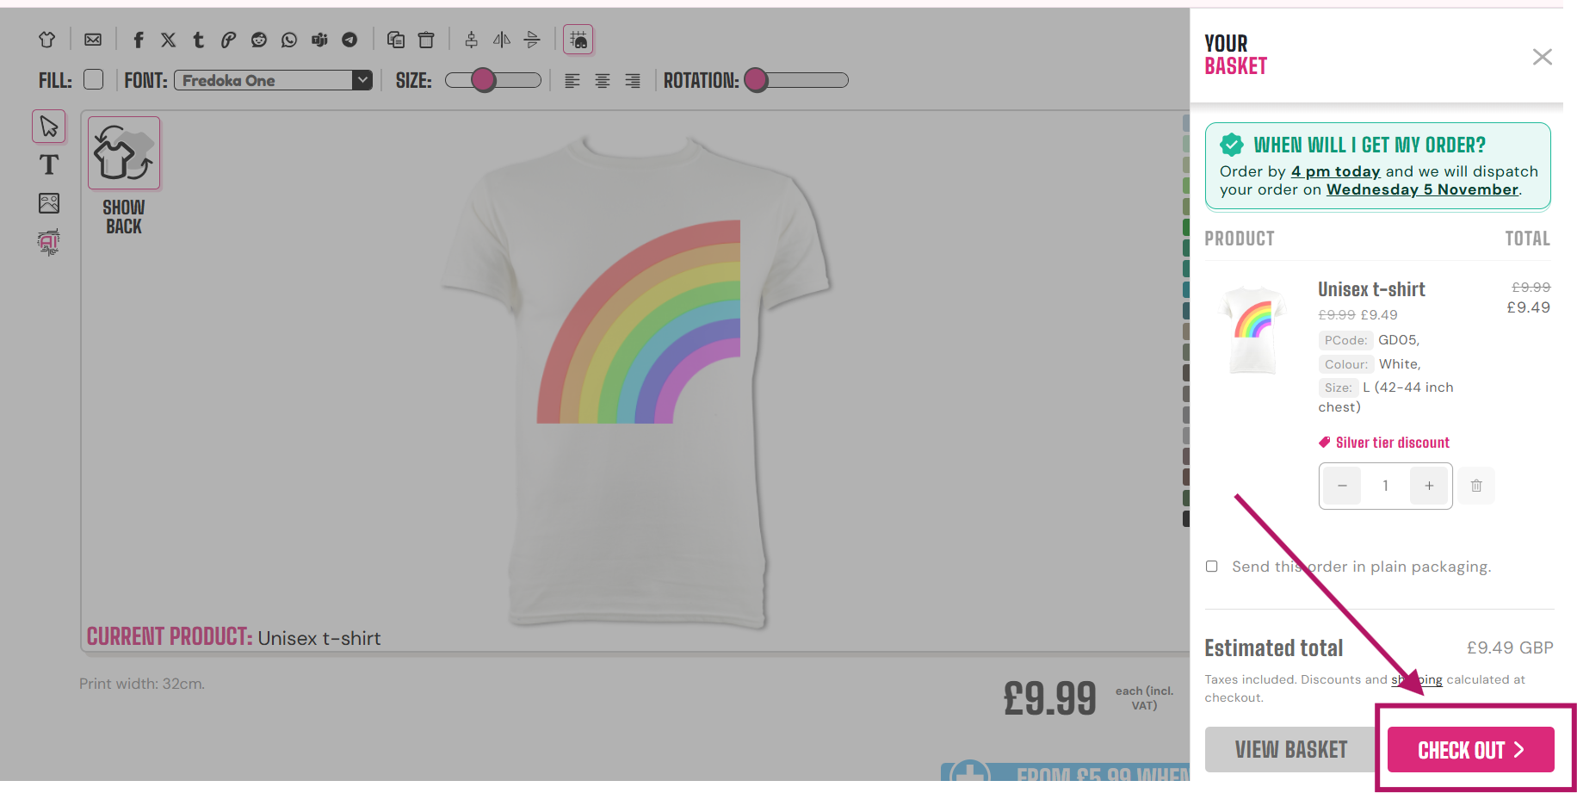The image size is (1577, 793).
Task: Flip design horizontally using mirror icon
Action: point(502,40)
